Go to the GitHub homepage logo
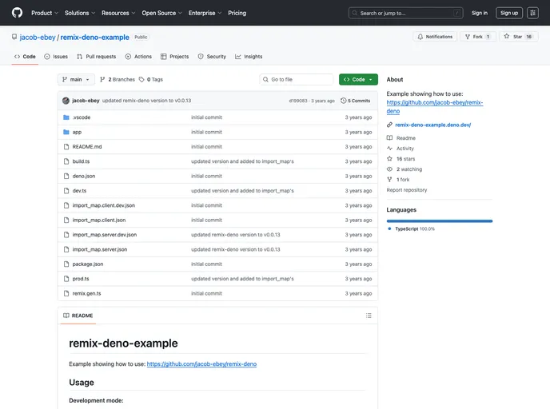Viewport: 550px width, 409px height. (17, 13)
